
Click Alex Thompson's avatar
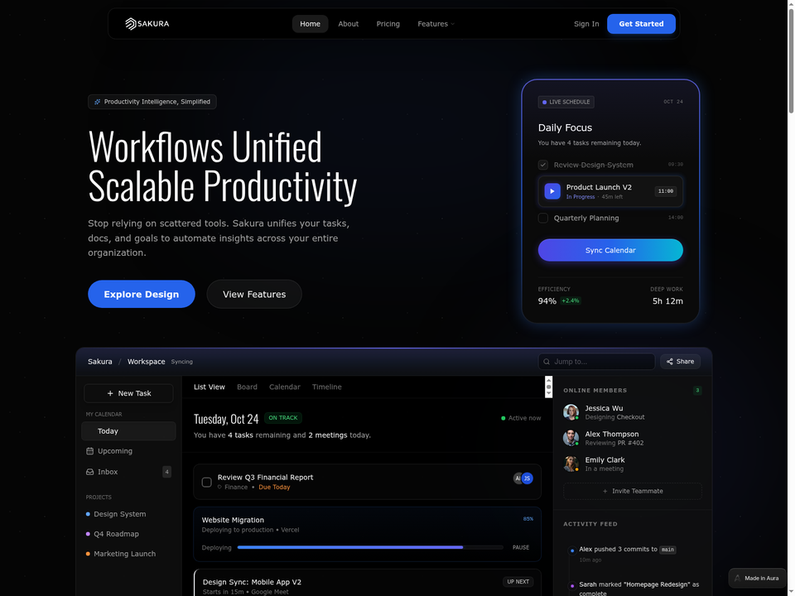[571, 438]
